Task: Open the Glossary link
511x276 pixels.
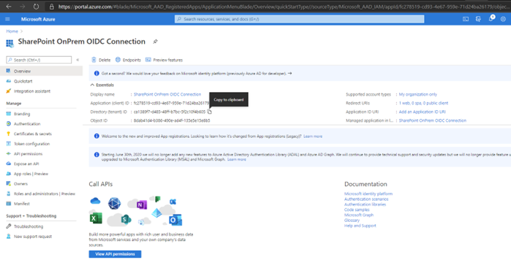Action: (352, 221)
